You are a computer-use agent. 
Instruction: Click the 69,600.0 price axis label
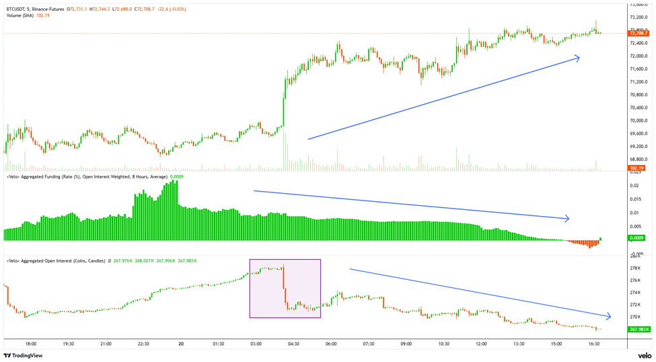[x=639, y=134]
